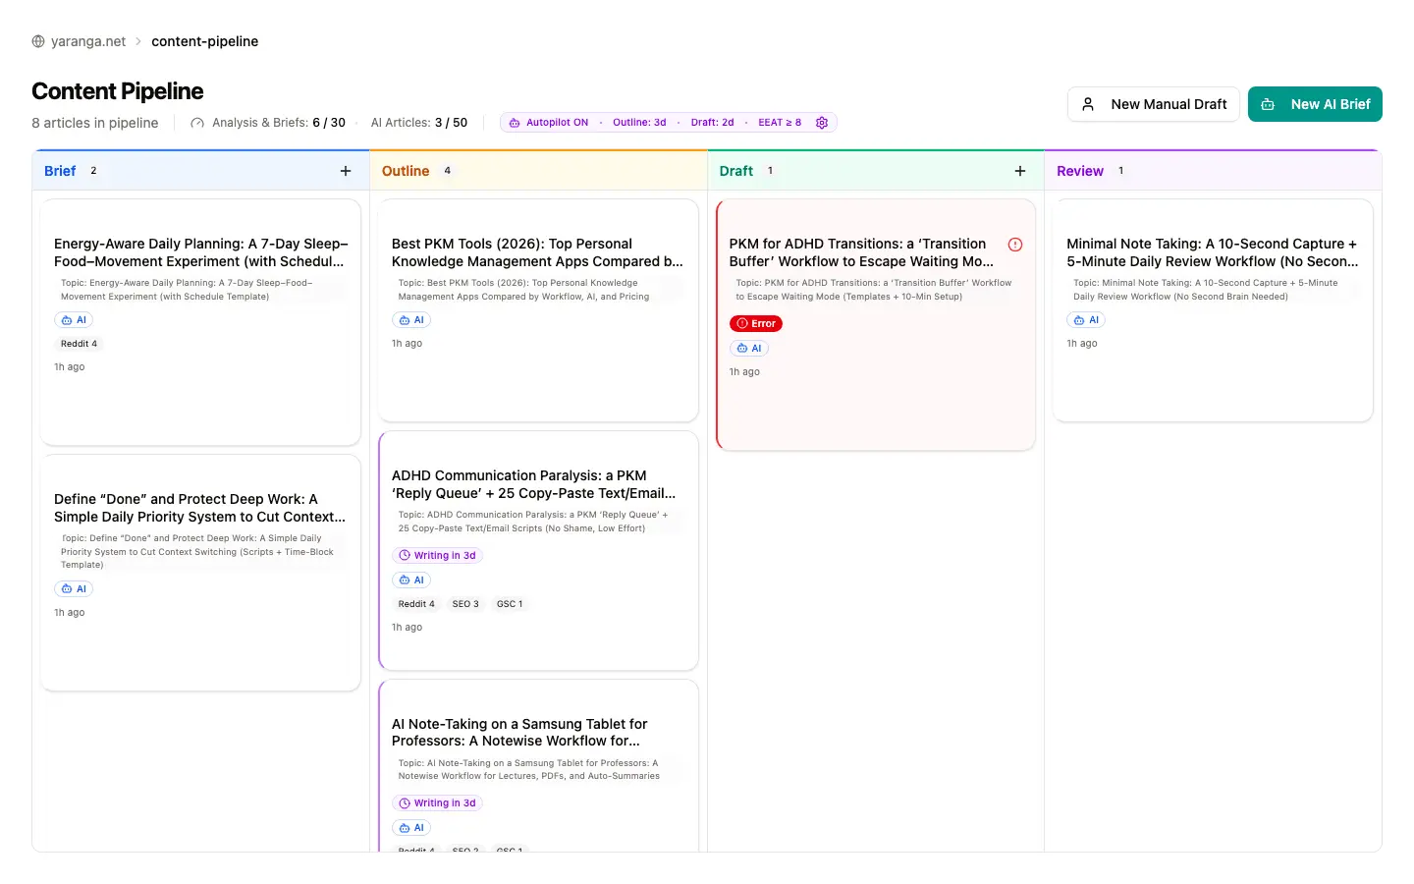Click the Outline: 3d autopilot setting
This screenshot has height=884, width=1414.
coord(639,123)
